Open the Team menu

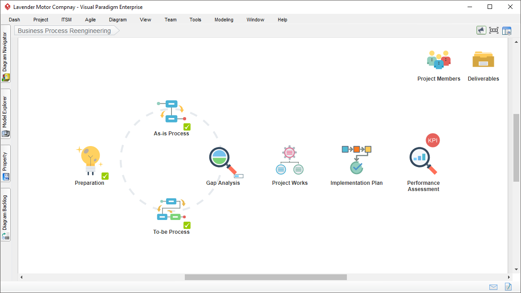pos(171,20)
